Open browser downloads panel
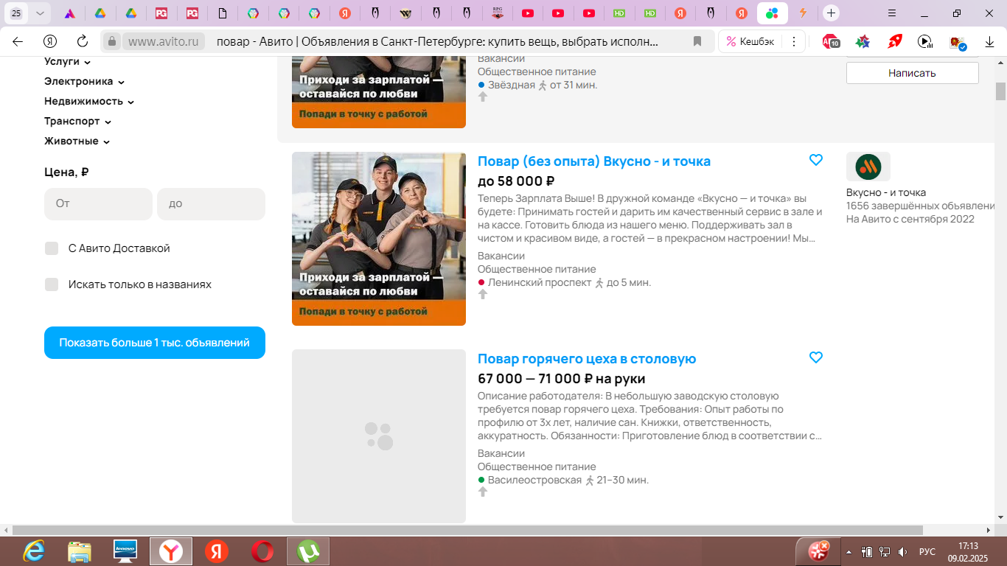The height and width of the screenshot is (566, 1007). [x=990, y=41]
